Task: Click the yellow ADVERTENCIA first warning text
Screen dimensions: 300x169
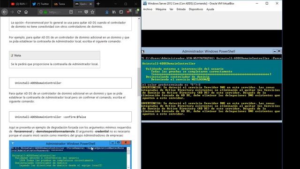Action: 210,92
